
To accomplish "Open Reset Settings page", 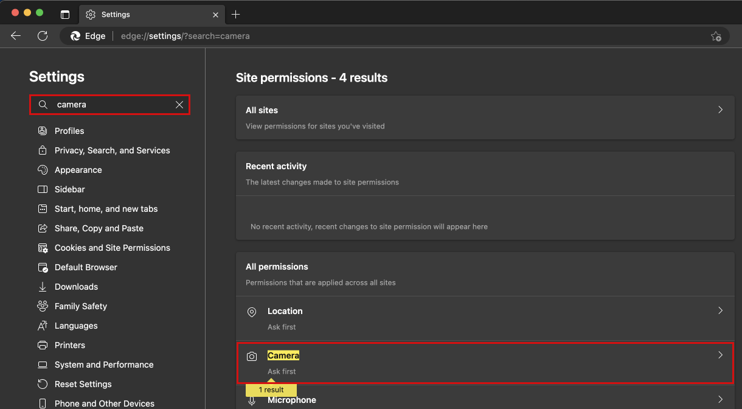I will 83,384.
